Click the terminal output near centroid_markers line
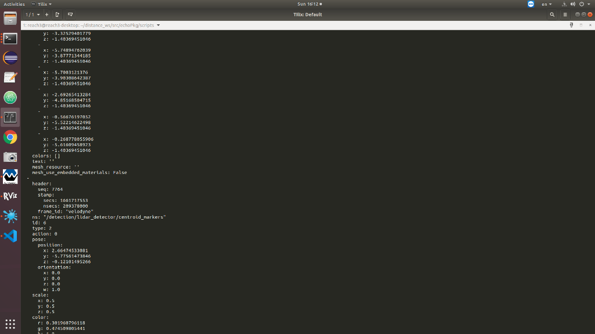Screen dimensions: 595x334 tap(99, 217)
